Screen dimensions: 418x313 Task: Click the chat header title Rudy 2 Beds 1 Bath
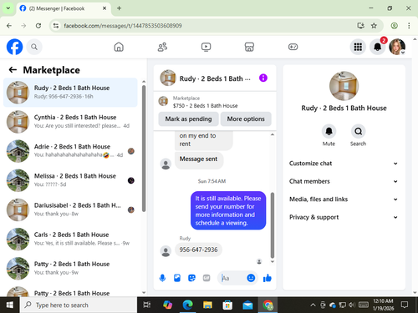[x=215, y=78]
